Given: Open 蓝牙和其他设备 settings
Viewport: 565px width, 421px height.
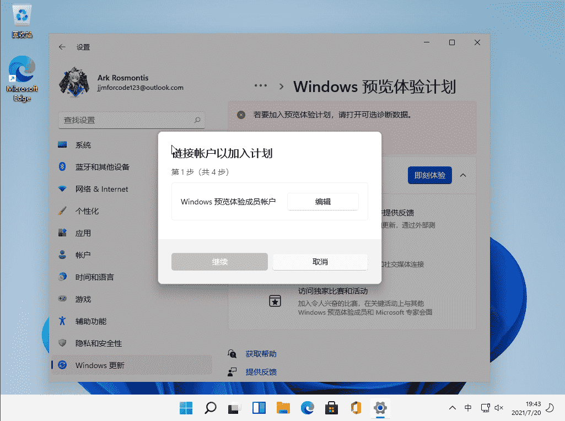Looking at the screenshot, I should [132, 167].
